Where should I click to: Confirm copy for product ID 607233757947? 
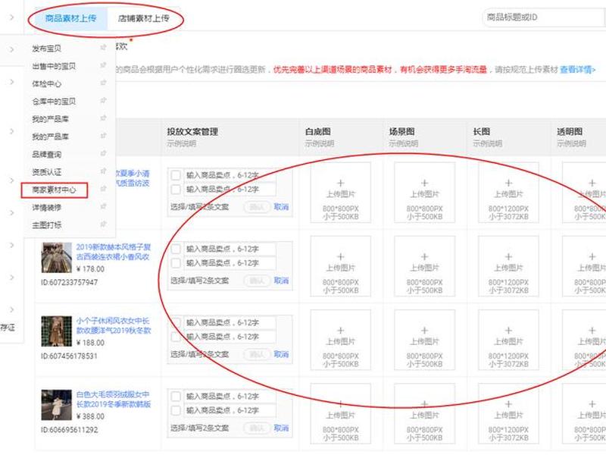point(257,281)
